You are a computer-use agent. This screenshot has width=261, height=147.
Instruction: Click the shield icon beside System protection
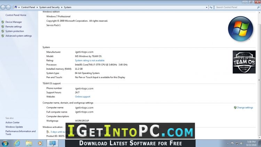click(3, 31)
